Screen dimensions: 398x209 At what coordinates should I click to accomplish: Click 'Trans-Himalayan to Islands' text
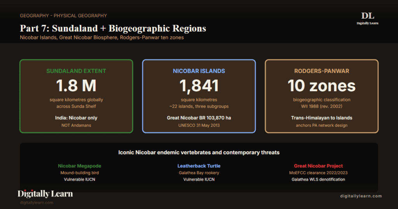321,118
